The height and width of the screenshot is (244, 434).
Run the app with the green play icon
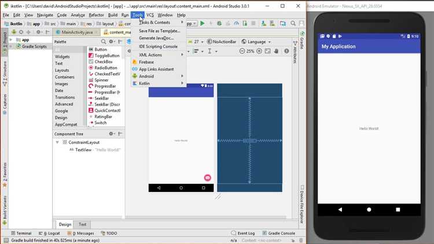click(203, 24)
